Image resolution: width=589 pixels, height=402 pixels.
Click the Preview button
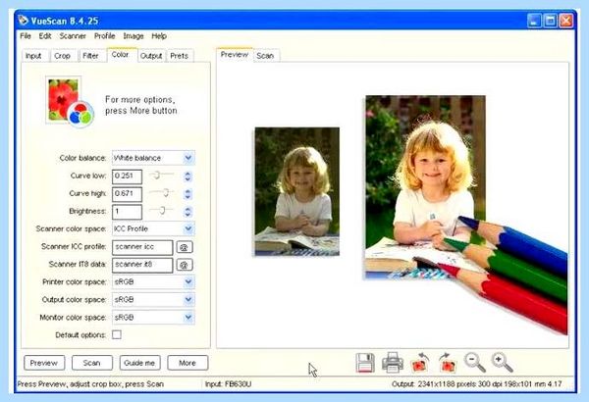click(44, 363)
